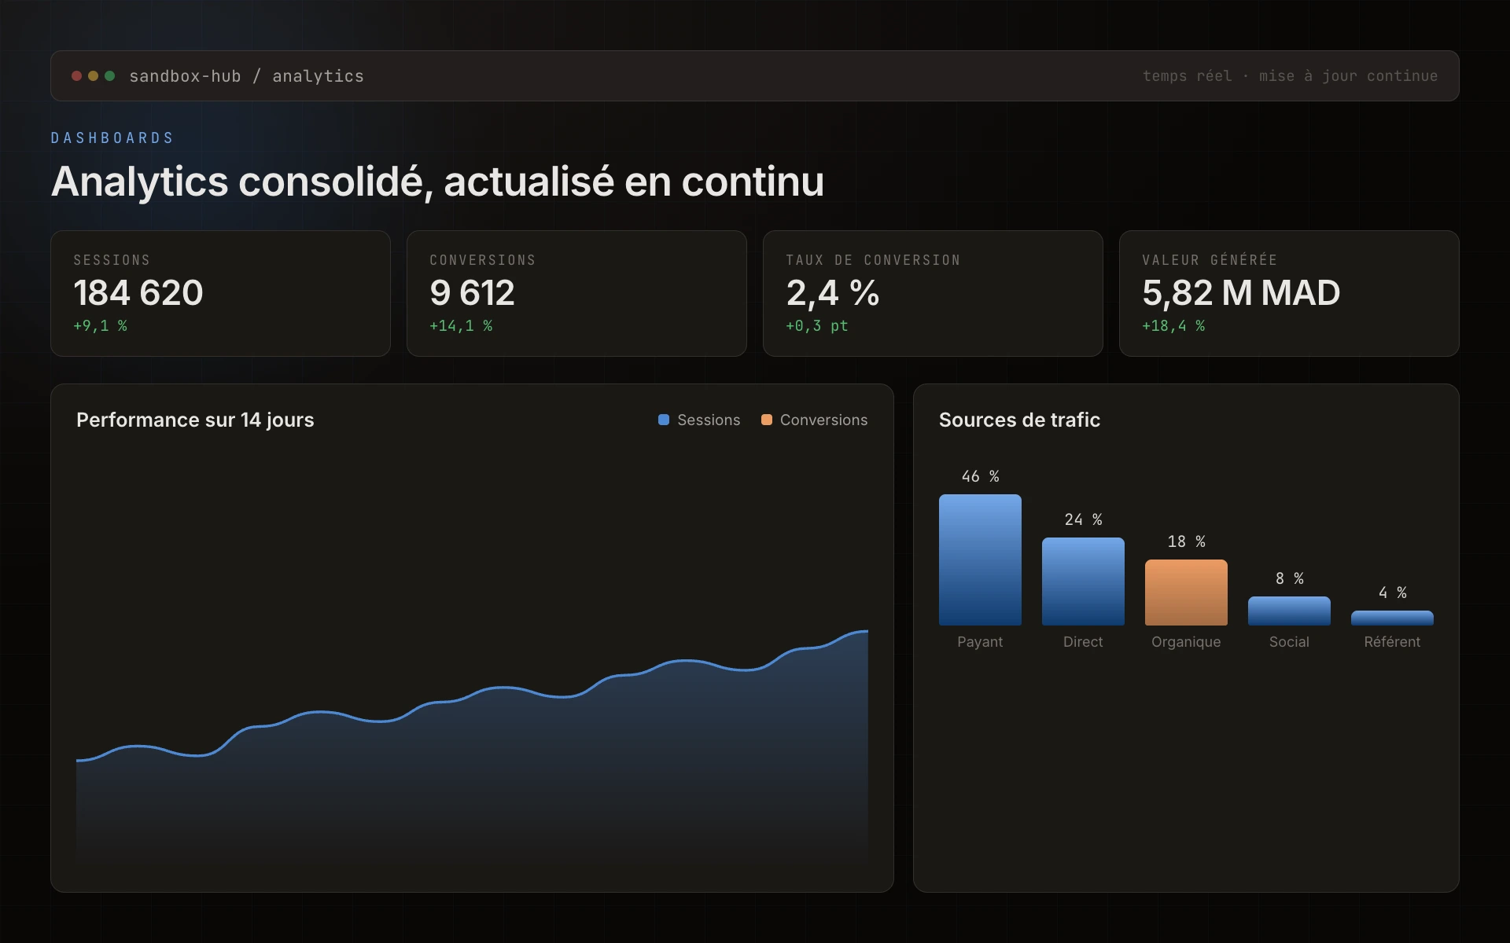Click the 18 % value label

tap(1186, 541)
